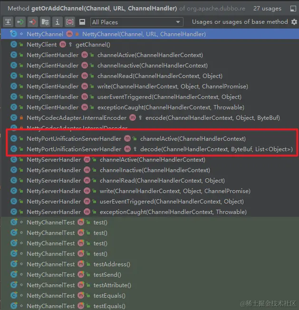Toggle the show read access filter
This screenshot has height=310, width=299.
20,22
